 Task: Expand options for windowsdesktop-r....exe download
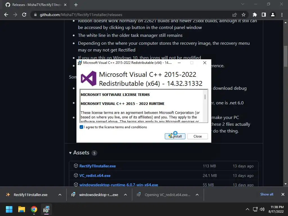tap(125, 195)
